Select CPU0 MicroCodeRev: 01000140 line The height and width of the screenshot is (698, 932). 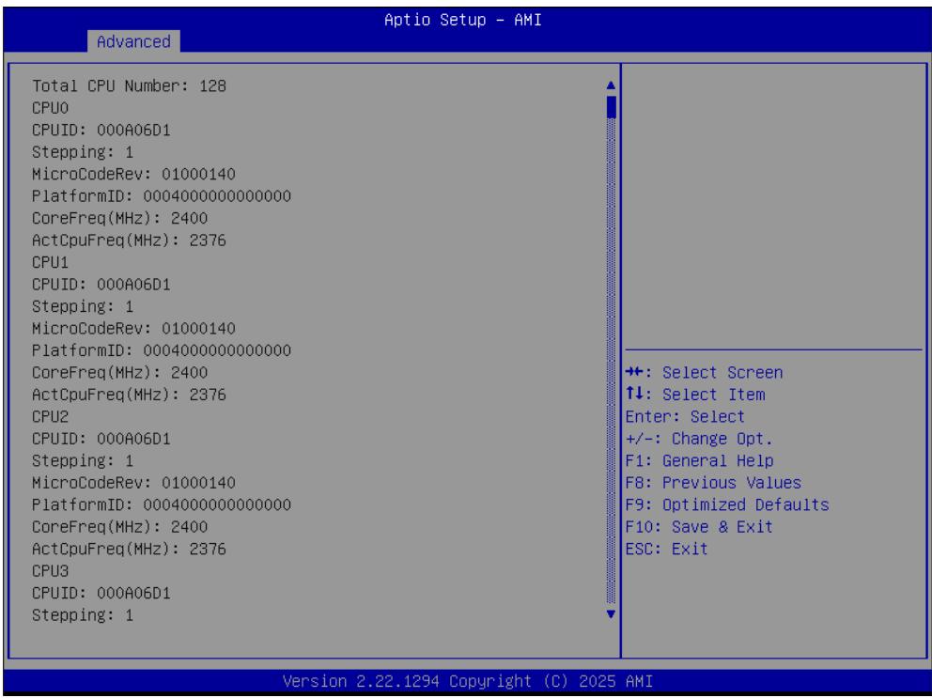(133, 174)
